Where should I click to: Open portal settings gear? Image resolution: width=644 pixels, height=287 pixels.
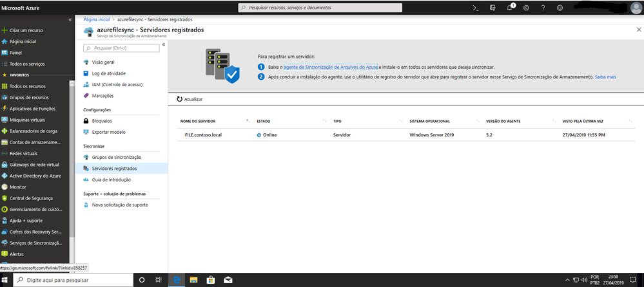coord(526,8)
